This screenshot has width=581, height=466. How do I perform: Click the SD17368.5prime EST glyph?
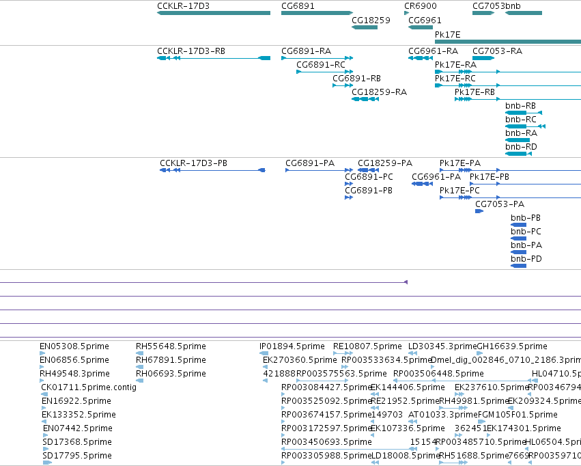(46, 449)
